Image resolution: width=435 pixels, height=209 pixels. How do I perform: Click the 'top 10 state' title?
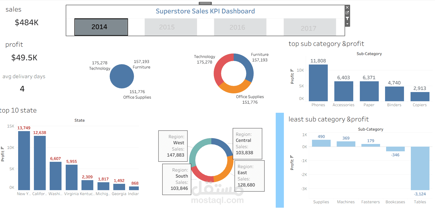(18, 110)
